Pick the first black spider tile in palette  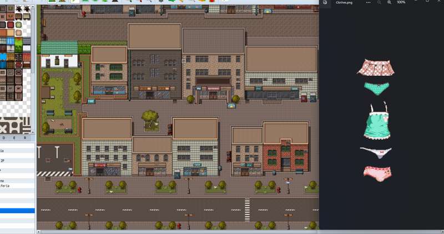pyautogui.click(x=18, y=9)
